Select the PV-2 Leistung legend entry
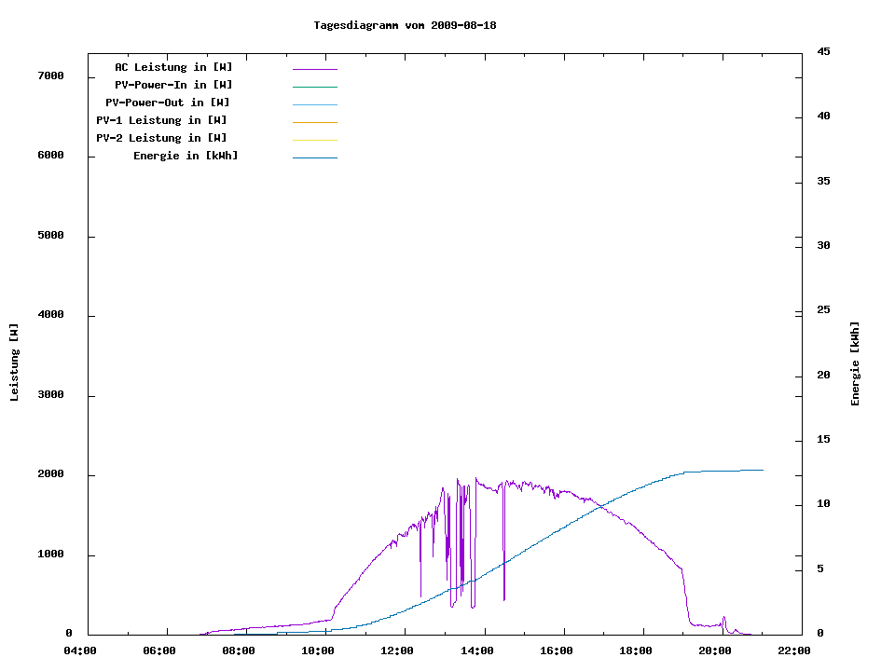 tap(161, 139)
